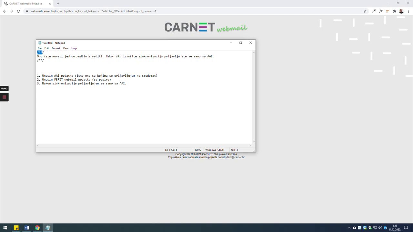Open the View menu in Notepad

coord(65,48)
